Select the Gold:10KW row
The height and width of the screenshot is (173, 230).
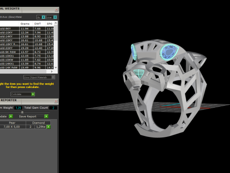pos(27,60)
